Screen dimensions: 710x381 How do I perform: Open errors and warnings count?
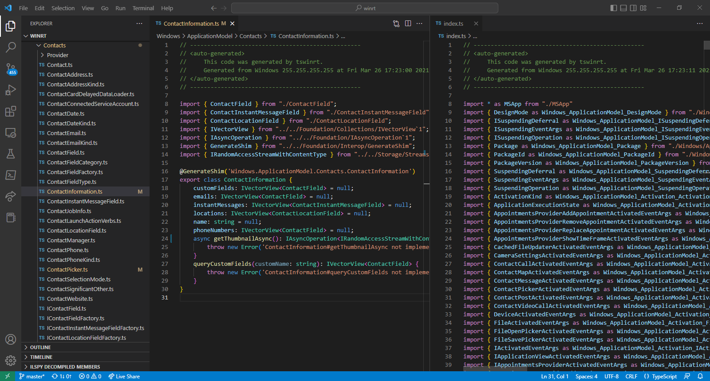(90, 376)
